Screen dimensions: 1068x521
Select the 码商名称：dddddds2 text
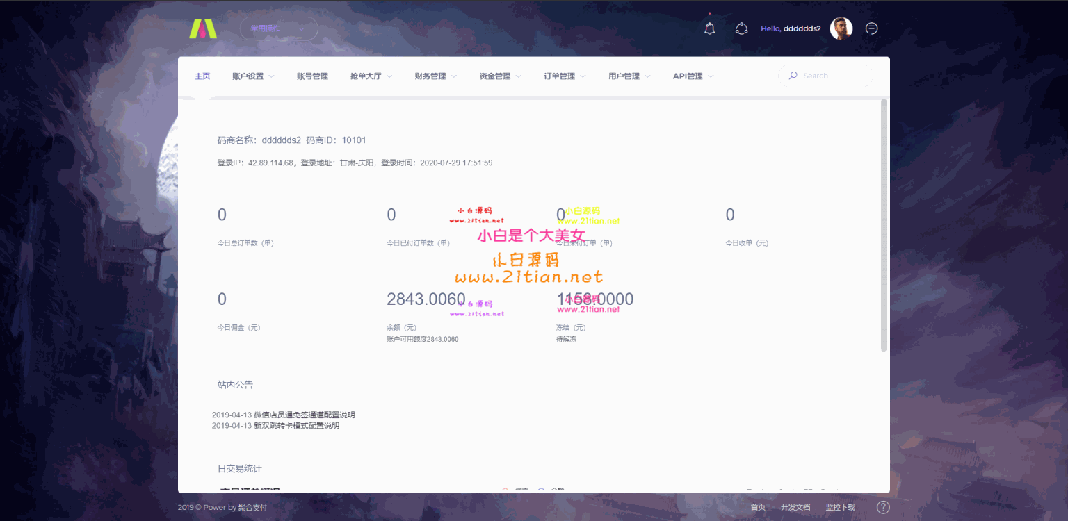(259, 140)
